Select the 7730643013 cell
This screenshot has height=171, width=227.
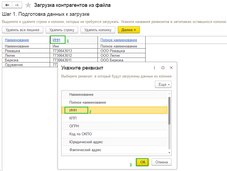point(74,51)
